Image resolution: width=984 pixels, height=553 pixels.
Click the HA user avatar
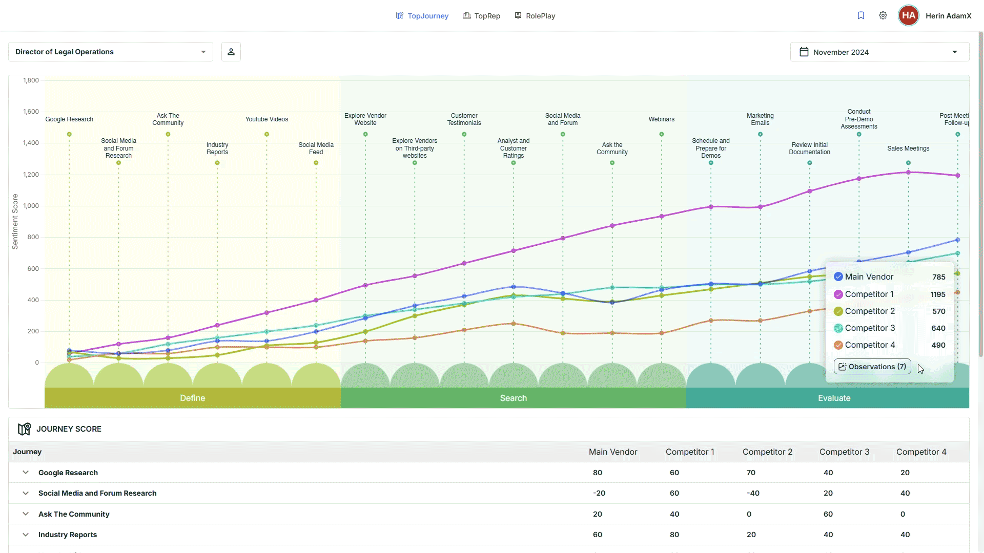(x=908, y=15)
